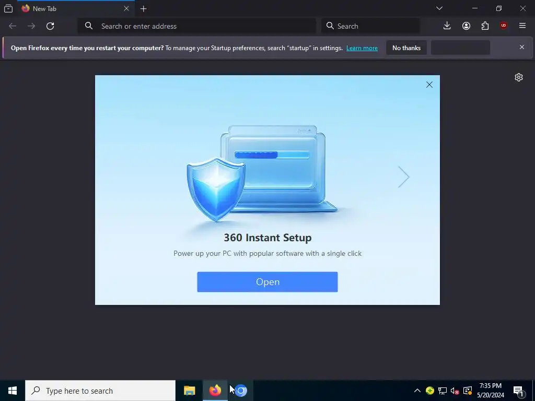Focus the Search or enter address bar
Viewport: 535px width, 401px height.
(197, 26)
